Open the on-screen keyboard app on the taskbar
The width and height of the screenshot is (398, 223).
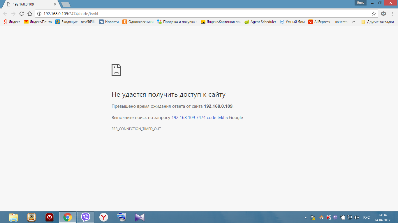tap(122, 217)
